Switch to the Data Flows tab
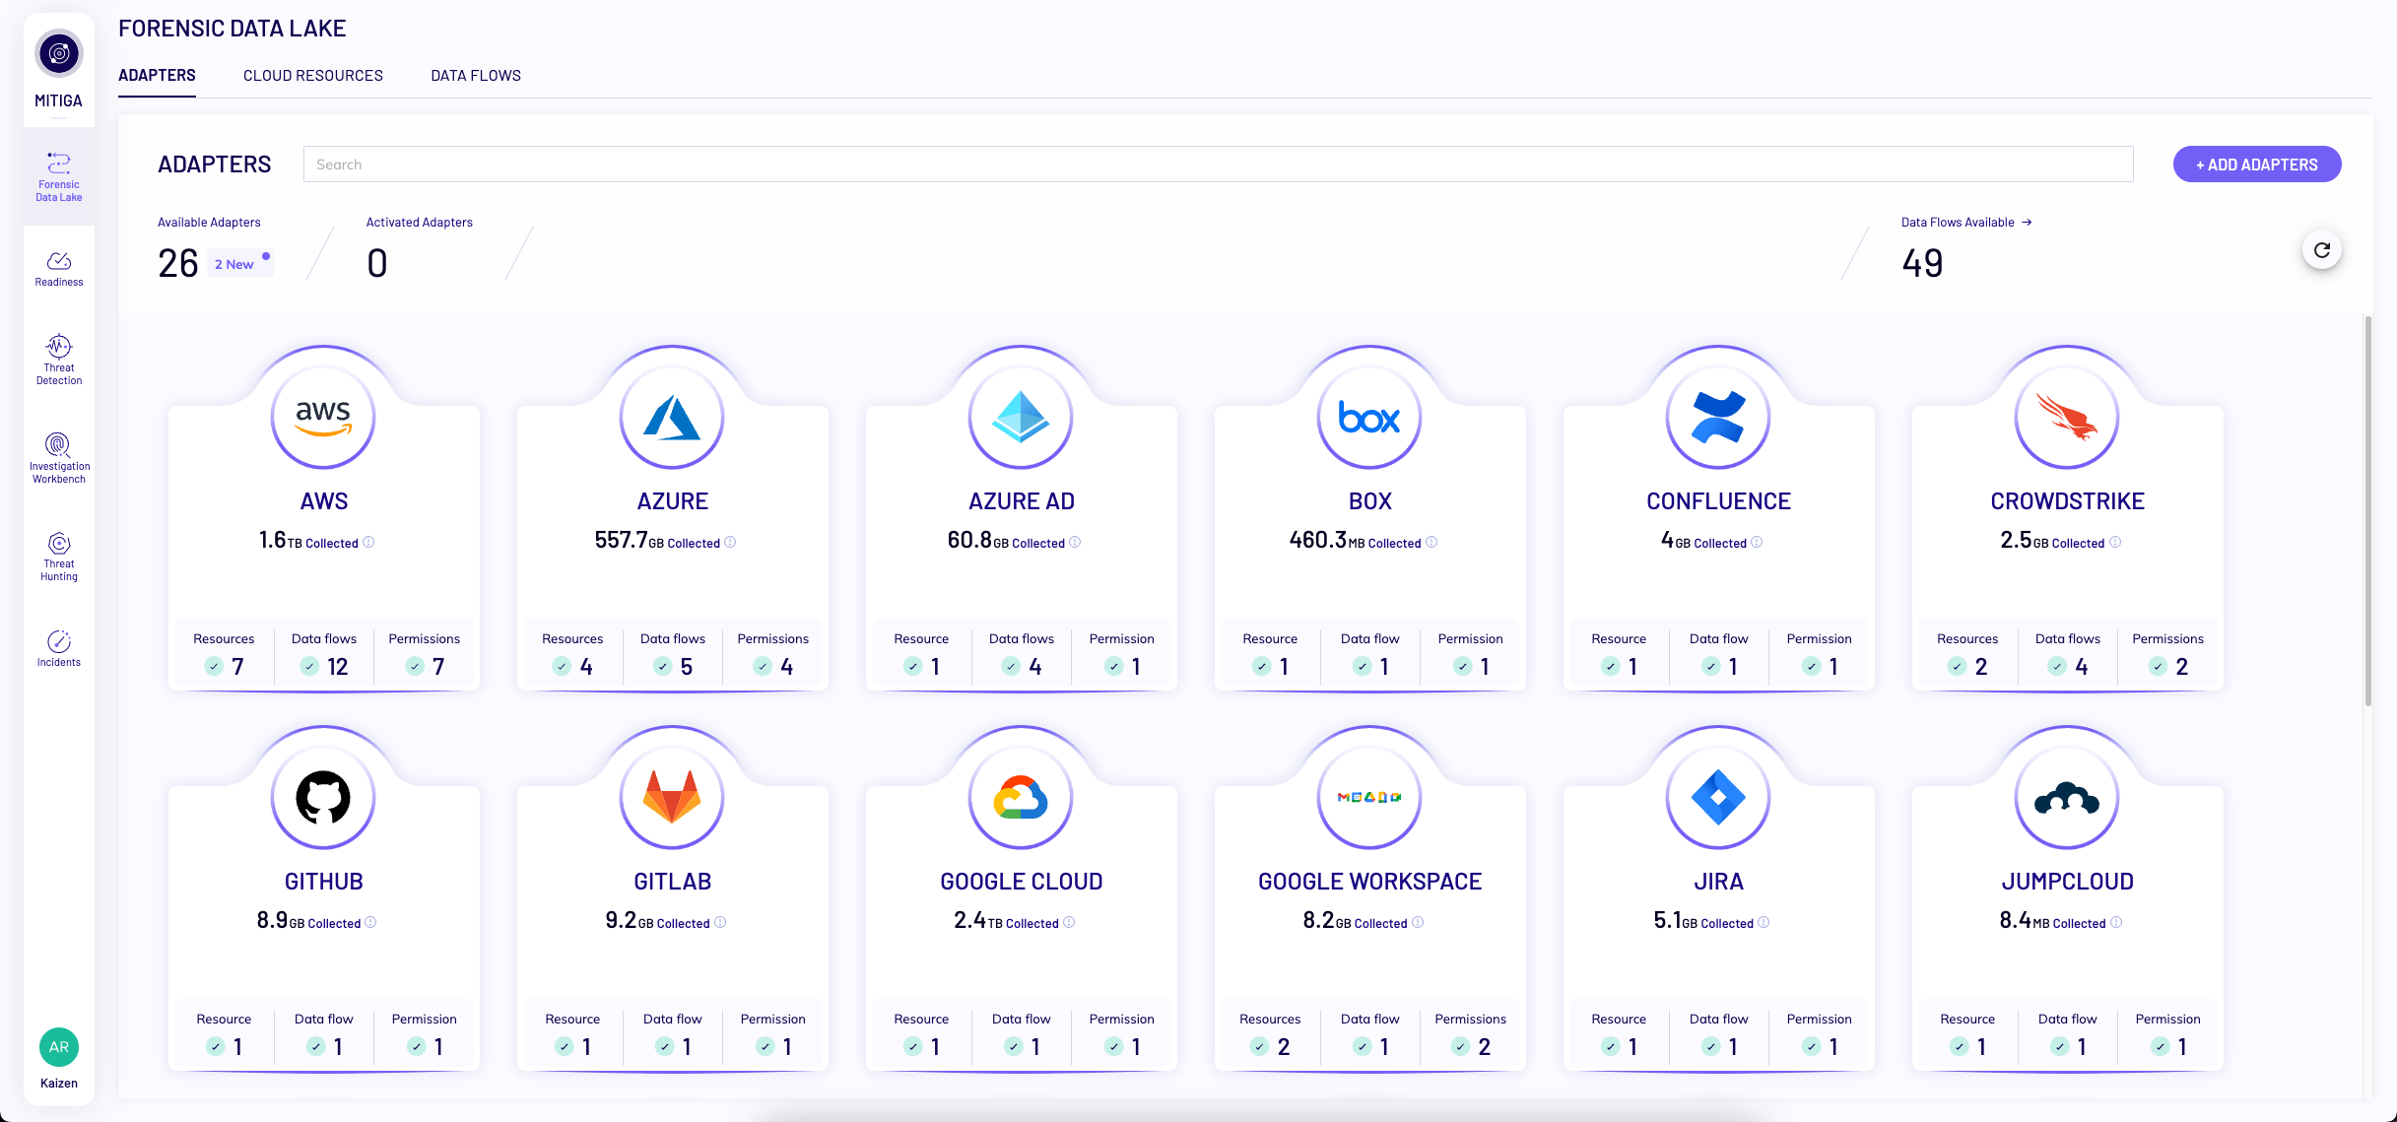Screen dimensions: 2397x1122 (476, 75)
